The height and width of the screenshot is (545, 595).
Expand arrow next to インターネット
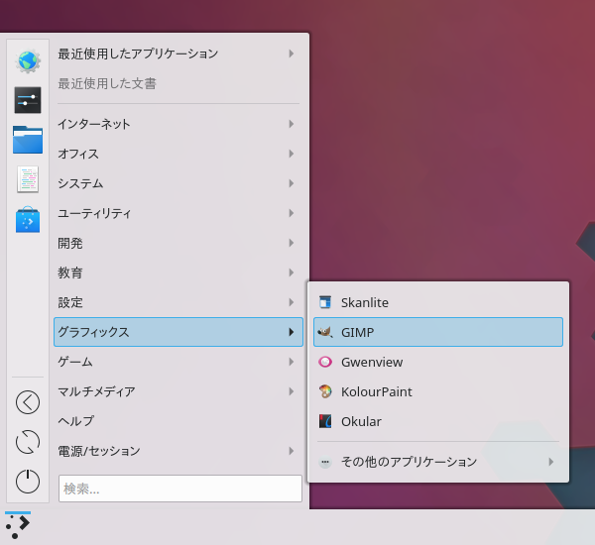coord(291,124)
